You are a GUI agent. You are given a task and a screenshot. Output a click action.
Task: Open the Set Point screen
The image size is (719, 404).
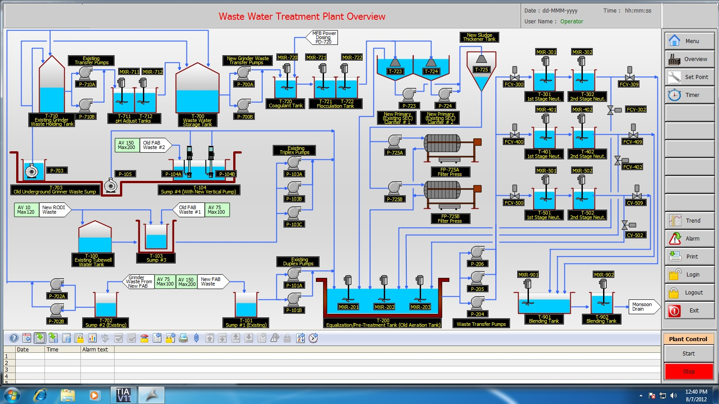(x=689, y=77)
